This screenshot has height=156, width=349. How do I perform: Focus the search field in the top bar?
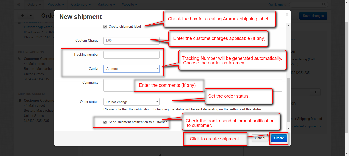tap(309, 4)
